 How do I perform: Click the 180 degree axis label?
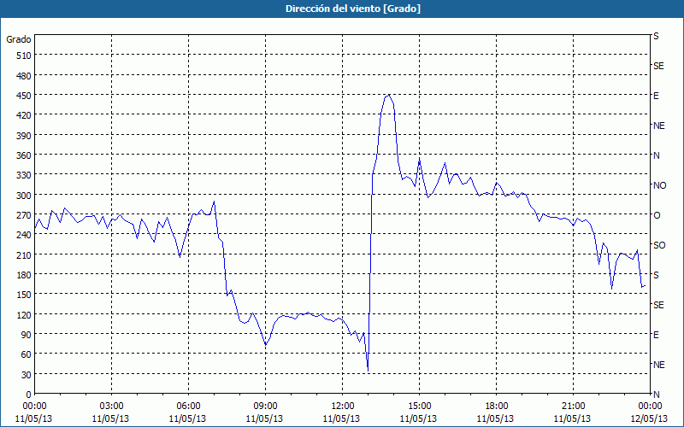pos(24,275)
